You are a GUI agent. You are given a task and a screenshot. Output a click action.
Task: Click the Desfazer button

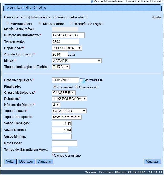coord(26,161)
